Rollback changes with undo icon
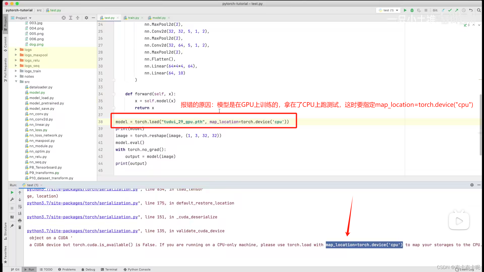This screenshot has width=484, height=272. (x=471, y=10)
